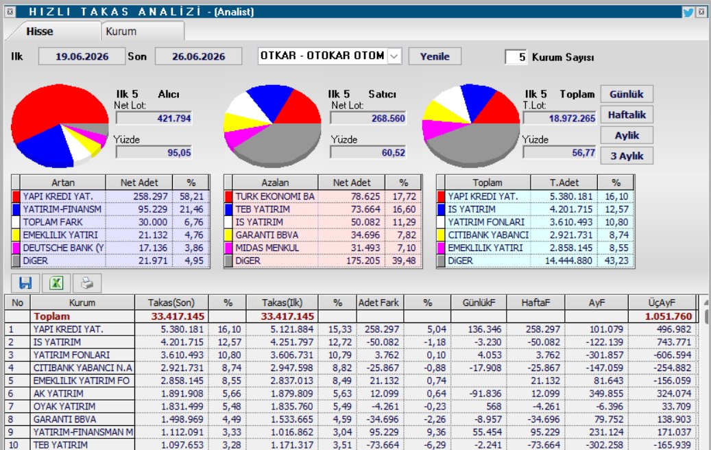Click the Günlük period button

[627, 94]
